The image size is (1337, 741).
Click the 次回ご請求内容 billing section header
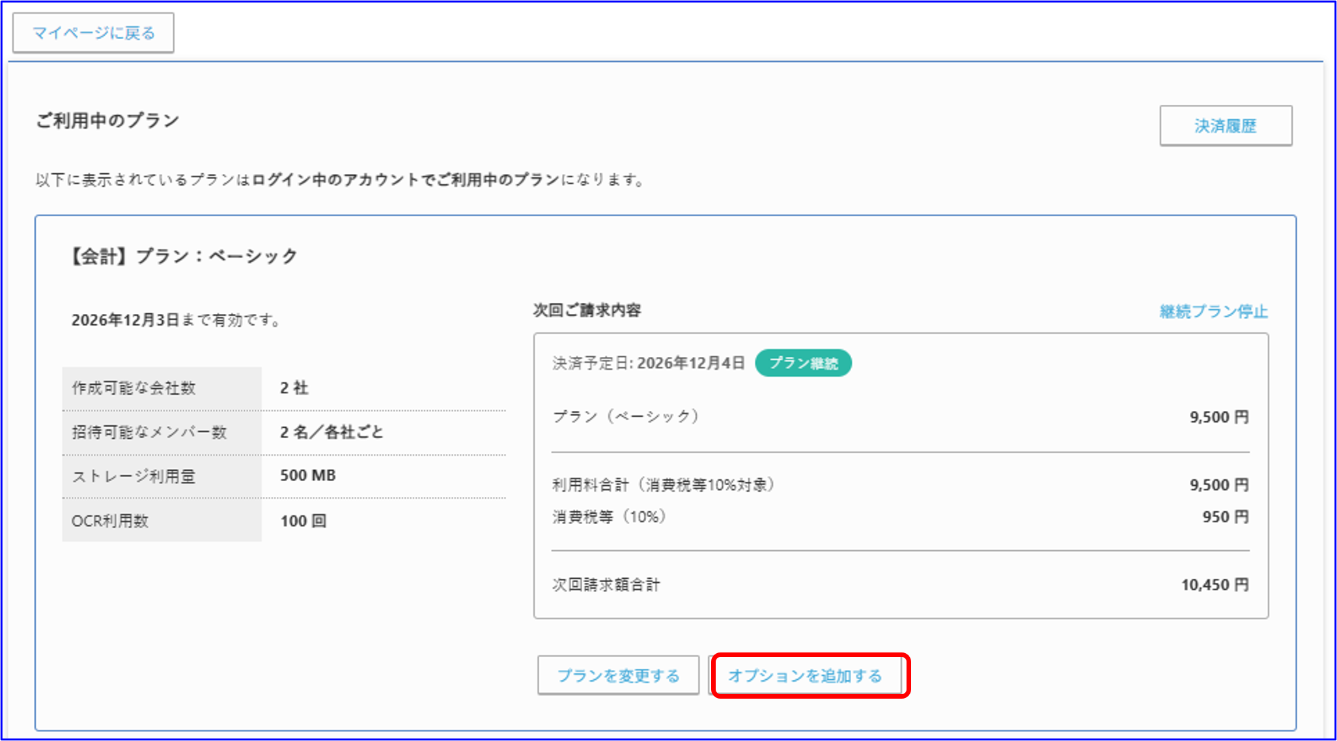[x=586, y=311]
